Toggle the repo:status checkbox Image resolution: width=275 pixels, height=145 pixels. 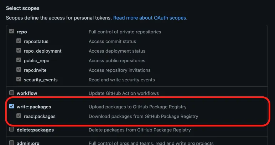(x=19, y=41)
